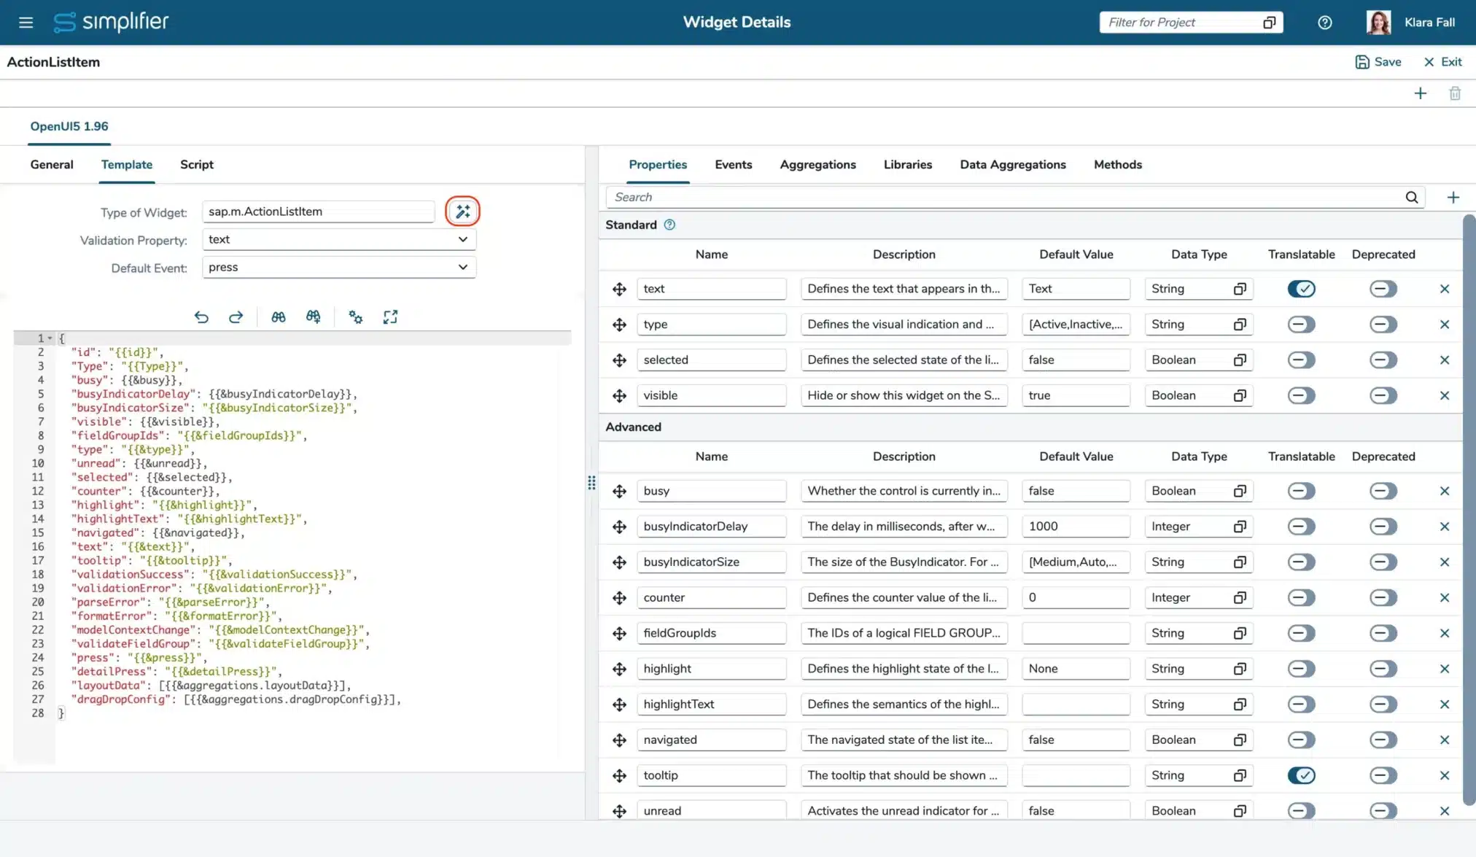
Task: Fold code at line 1 arrow
Action: tap(50, 338)
